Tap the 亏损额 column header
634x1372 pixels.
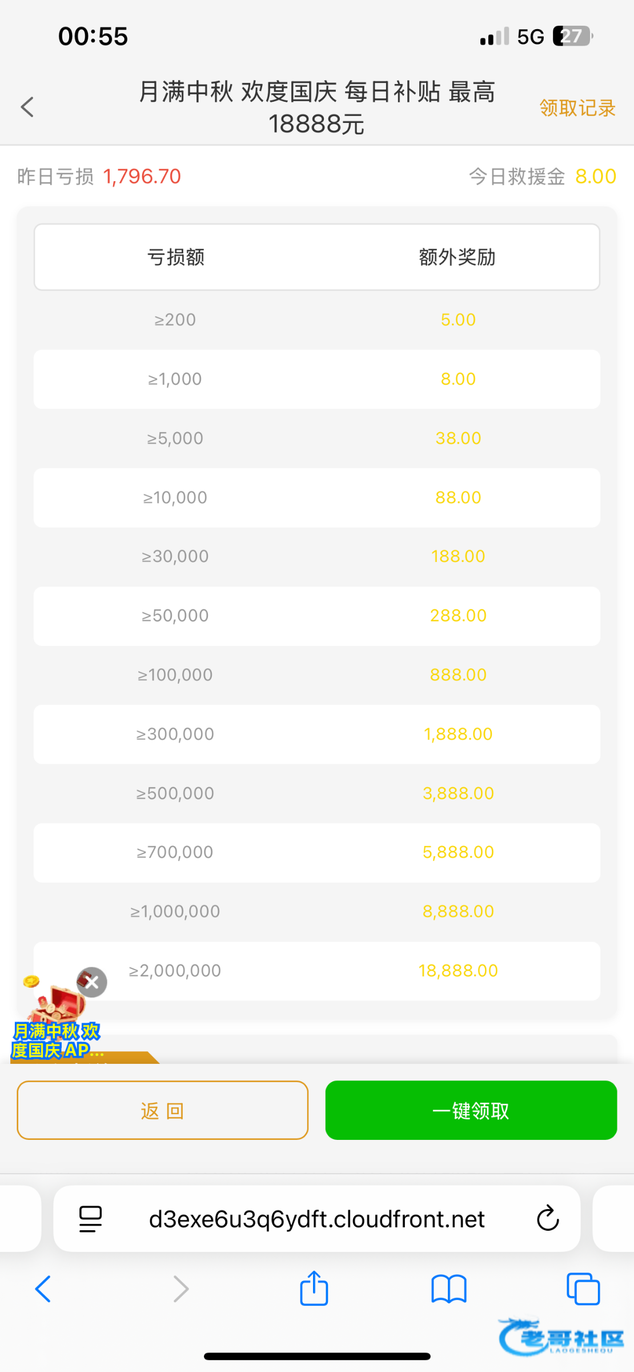175,257
